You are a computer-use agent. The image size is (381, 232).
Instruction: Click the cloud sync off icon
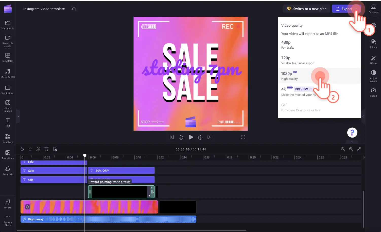point(74,9)
